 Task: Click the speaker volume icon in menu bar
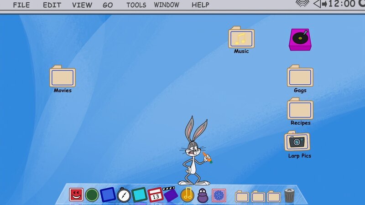(x=320, y=4)
